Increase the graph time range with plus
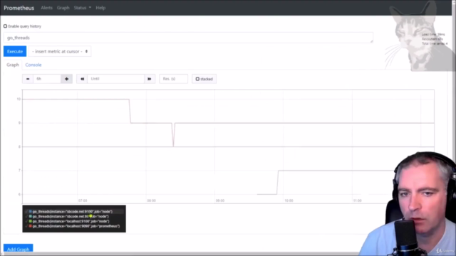 (66, 79)
